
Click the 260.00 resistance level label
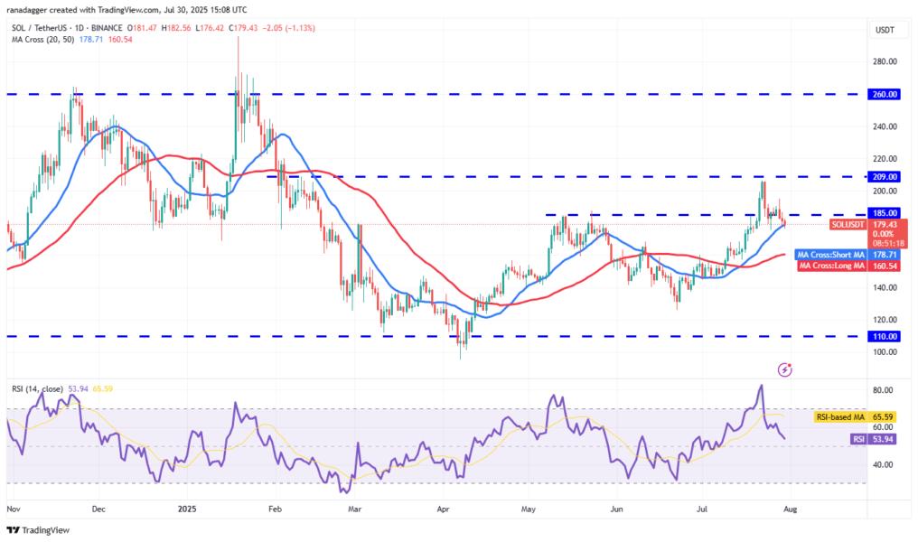pyautogui.click(x=883, y=92)
